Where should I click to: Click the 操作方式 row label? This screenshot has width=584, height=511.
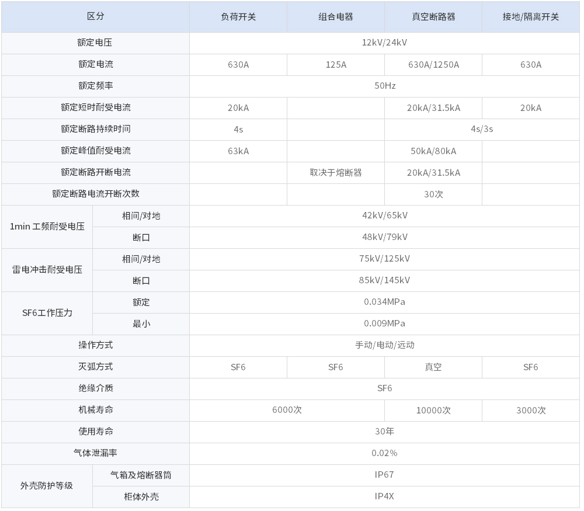click(x=95, y=345)
